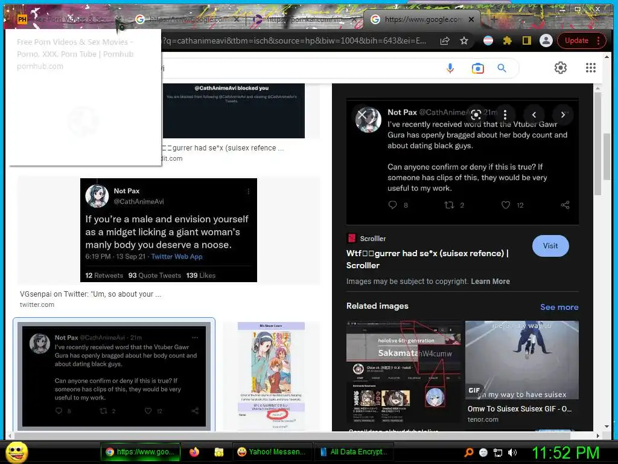
Task: Open Chrome taskbar item https://www.goo...
Action: click(x=140, y=452)
